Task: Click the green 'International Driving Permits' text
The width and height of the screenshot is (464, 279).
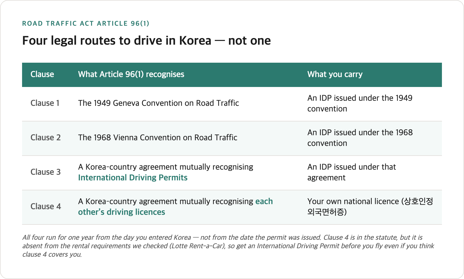Action: coord(133,178)
